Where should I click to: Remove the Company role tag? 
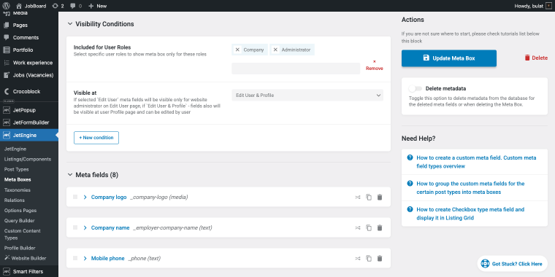(237, 50)
